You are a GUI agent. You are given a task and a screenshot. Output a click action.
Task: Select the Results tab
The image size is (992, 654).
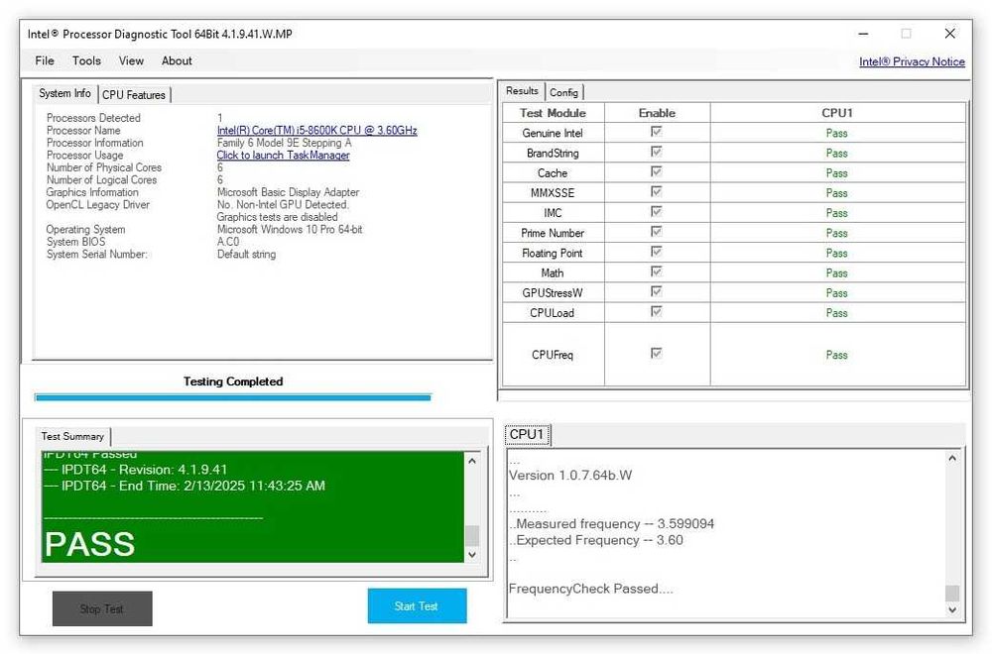(522, 91)
